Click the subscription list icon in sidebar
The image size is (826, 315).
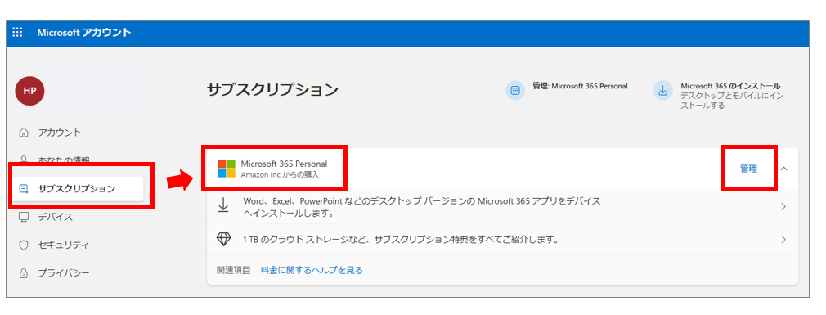click(24, 188)
